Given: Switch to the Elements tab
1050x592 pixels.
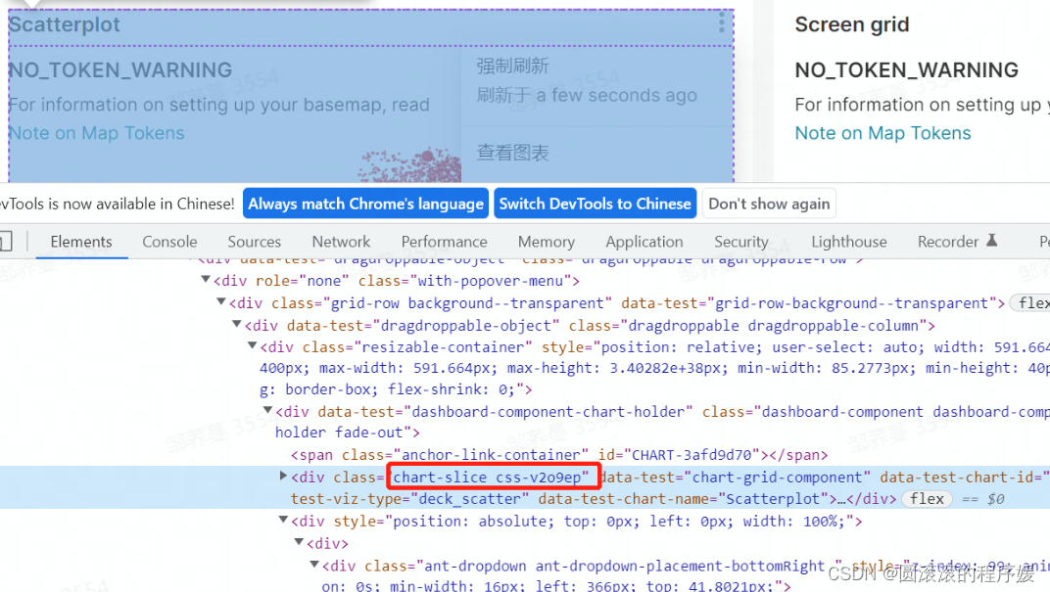Looking at the screenshot, I should pyautogui.click(x=81, y=242).
